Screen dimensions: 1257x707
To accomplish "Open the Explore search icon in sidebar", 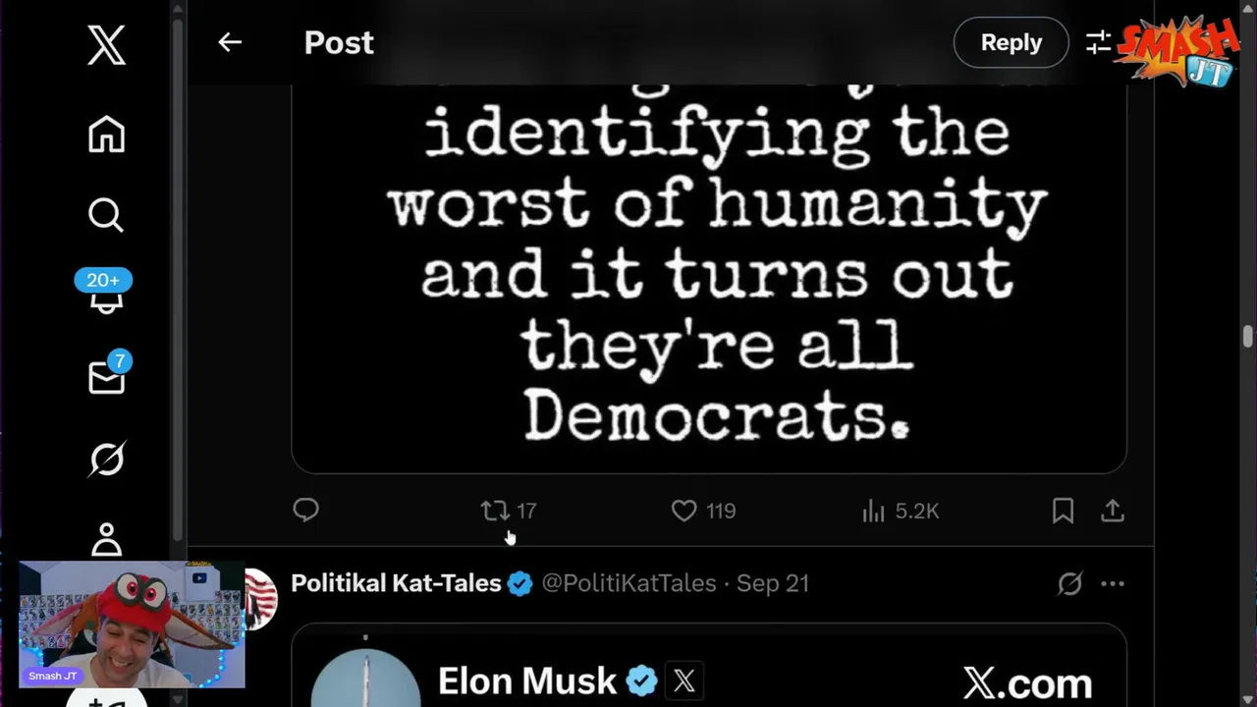I will click(106, 215).
